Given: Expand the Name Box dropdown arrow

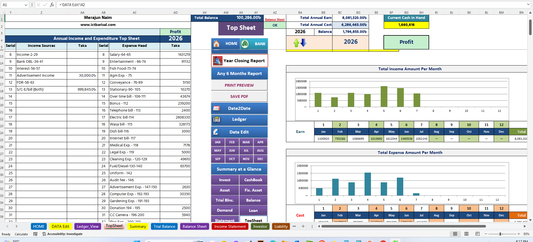Looking at the screenshot, I should pos(26,5).
